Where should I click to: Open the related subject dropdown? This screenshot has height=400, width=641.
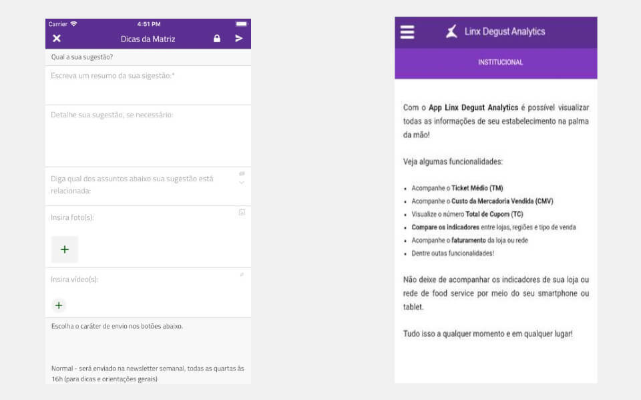coord(148,186)
